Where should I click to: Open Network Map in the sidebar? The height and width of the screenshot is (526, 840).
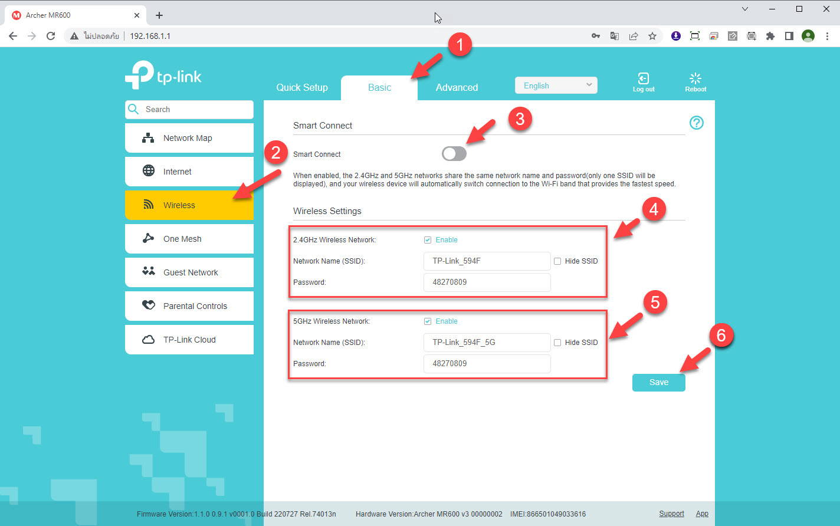[189, 138]
